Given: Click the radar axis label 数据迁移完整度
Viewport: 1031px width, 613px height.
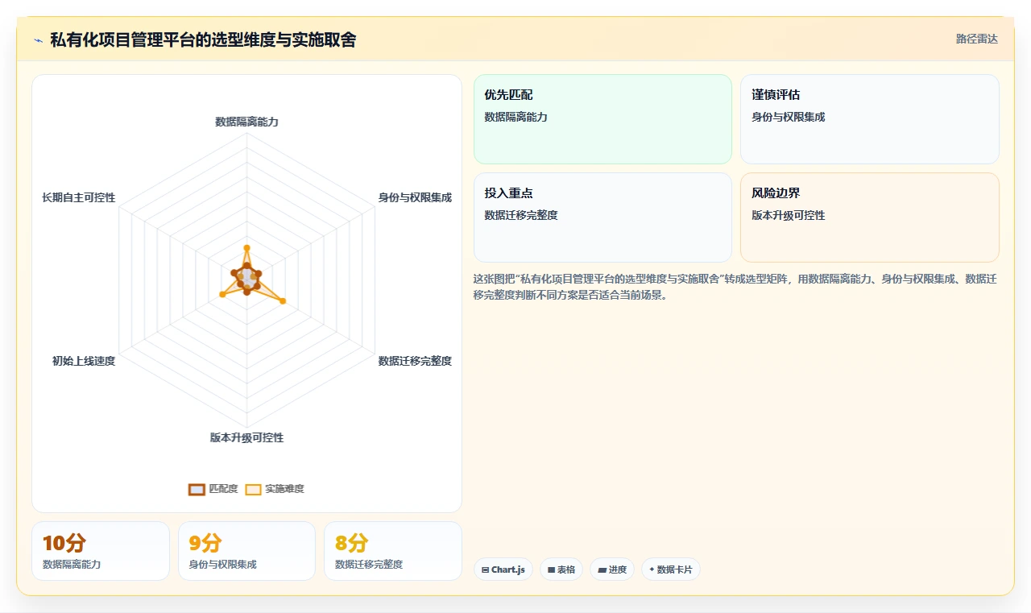Looking at the screenshot, I should [415, 361].
